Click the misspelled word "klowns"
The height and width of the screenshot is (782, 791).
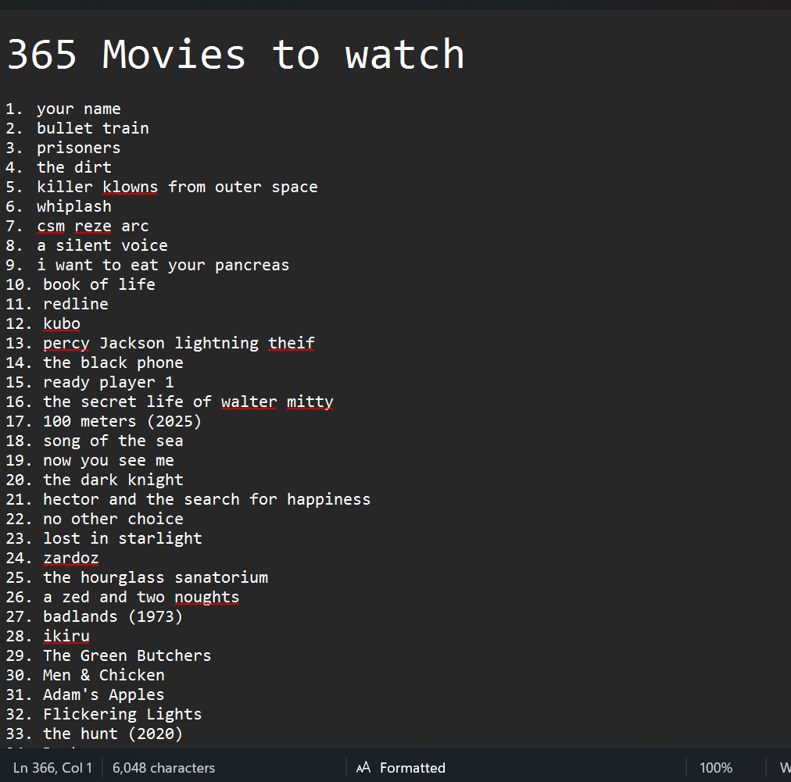coord(131,187)
